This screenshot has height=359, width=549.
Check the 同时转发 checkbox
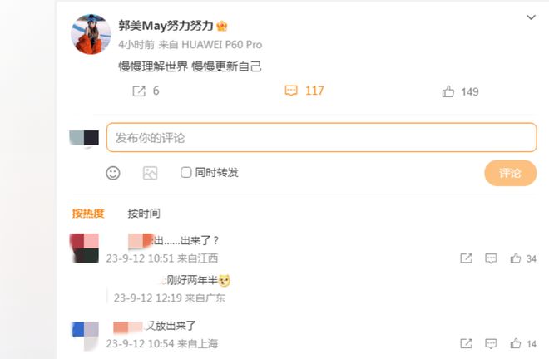click(186, 172)
